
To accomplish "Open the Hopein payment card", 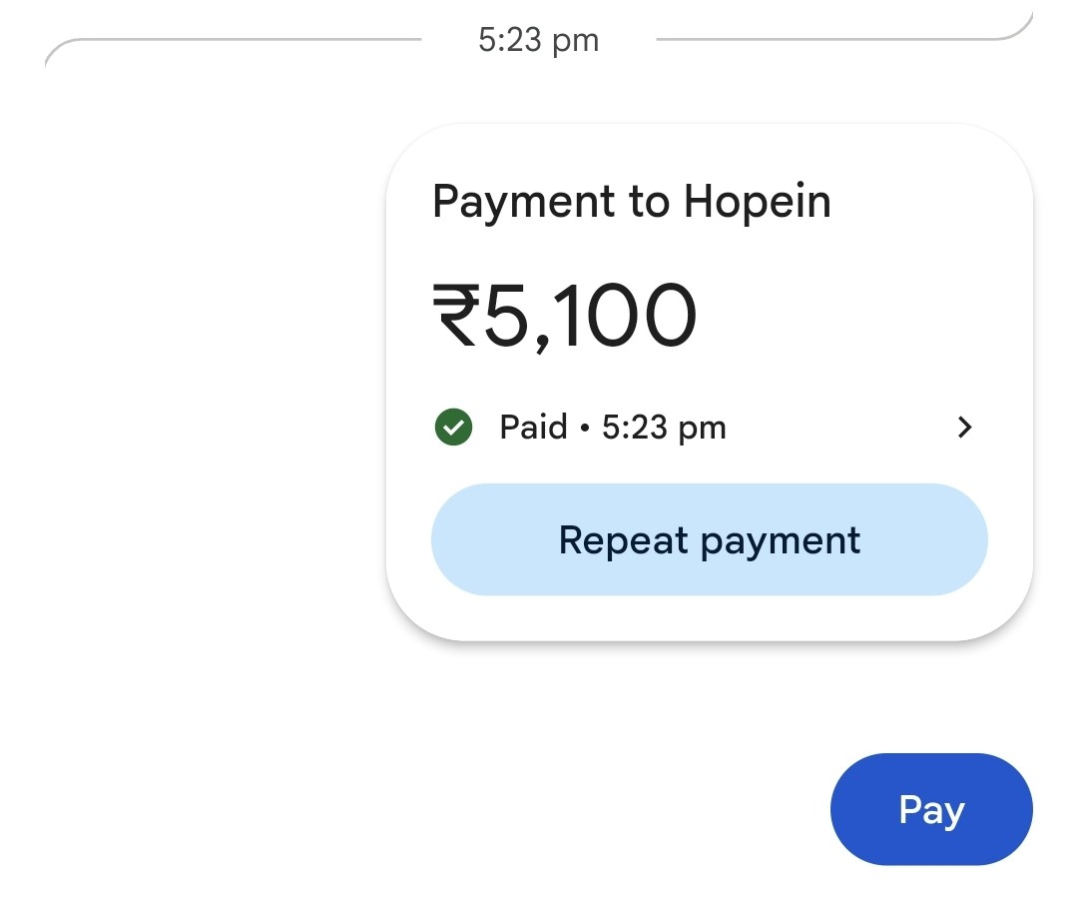I will pos(709,383).
